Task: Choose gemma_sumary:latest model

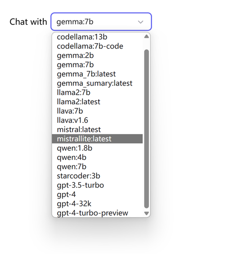Action: 97,83
